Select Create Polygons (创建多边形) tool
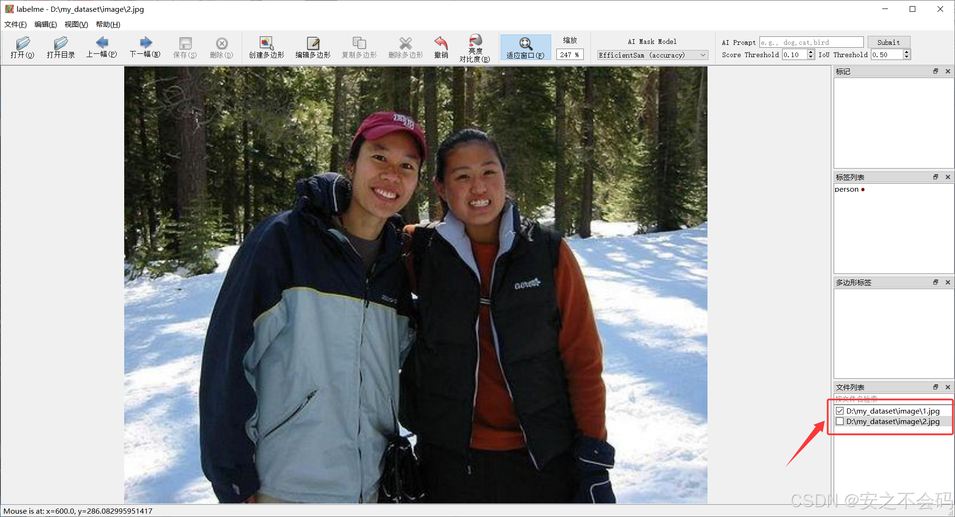The height and width of the screenshot is (517, 955). (266, 44)
